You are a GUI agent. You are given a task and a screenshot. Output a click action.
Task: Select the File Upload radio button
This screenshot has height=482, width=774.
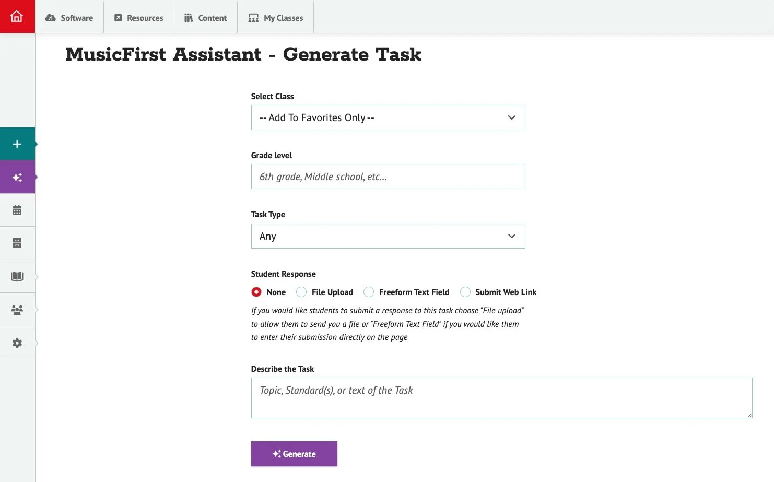301,292
